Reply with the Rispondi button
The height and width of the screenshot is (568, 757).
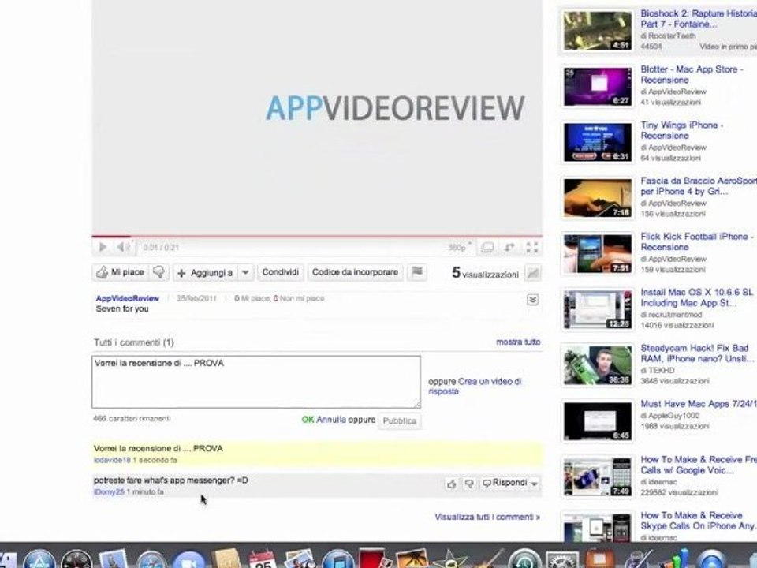click(505, 483)
